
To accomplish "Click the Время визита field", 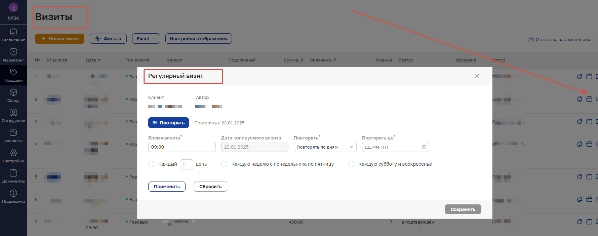I will click(182, 147).
